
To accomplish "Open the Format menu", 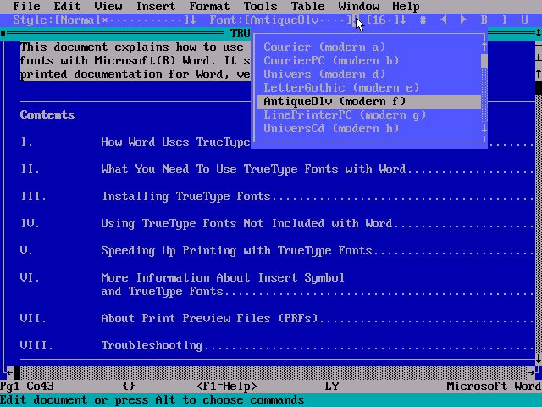I will coord(208,6).
